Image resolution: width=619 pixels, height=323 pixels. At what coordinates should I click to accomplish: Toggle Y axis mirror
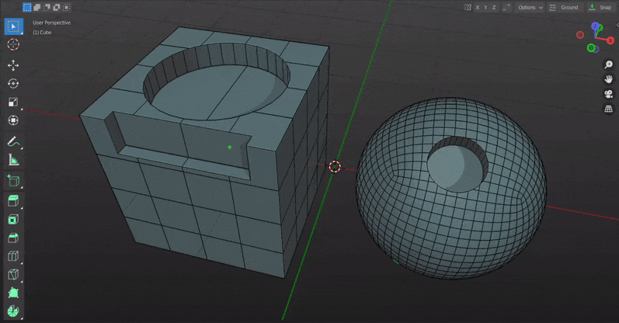click(485, 8)
